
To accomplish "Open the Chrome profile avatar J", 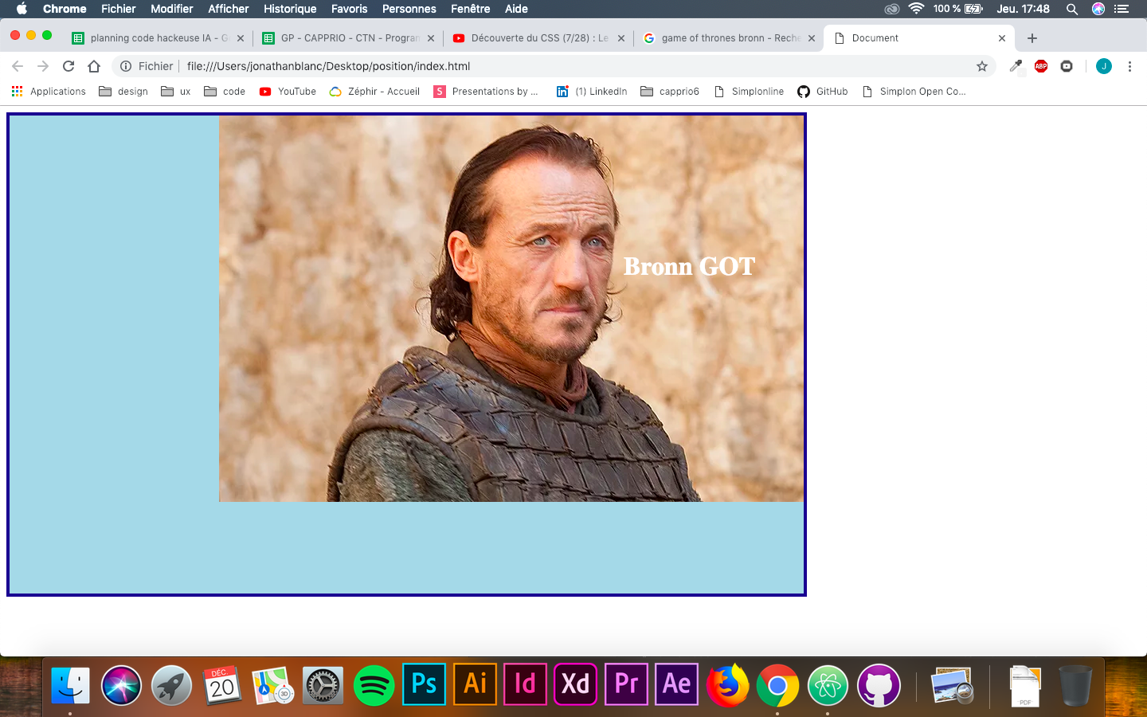I will pos(1104,66).
